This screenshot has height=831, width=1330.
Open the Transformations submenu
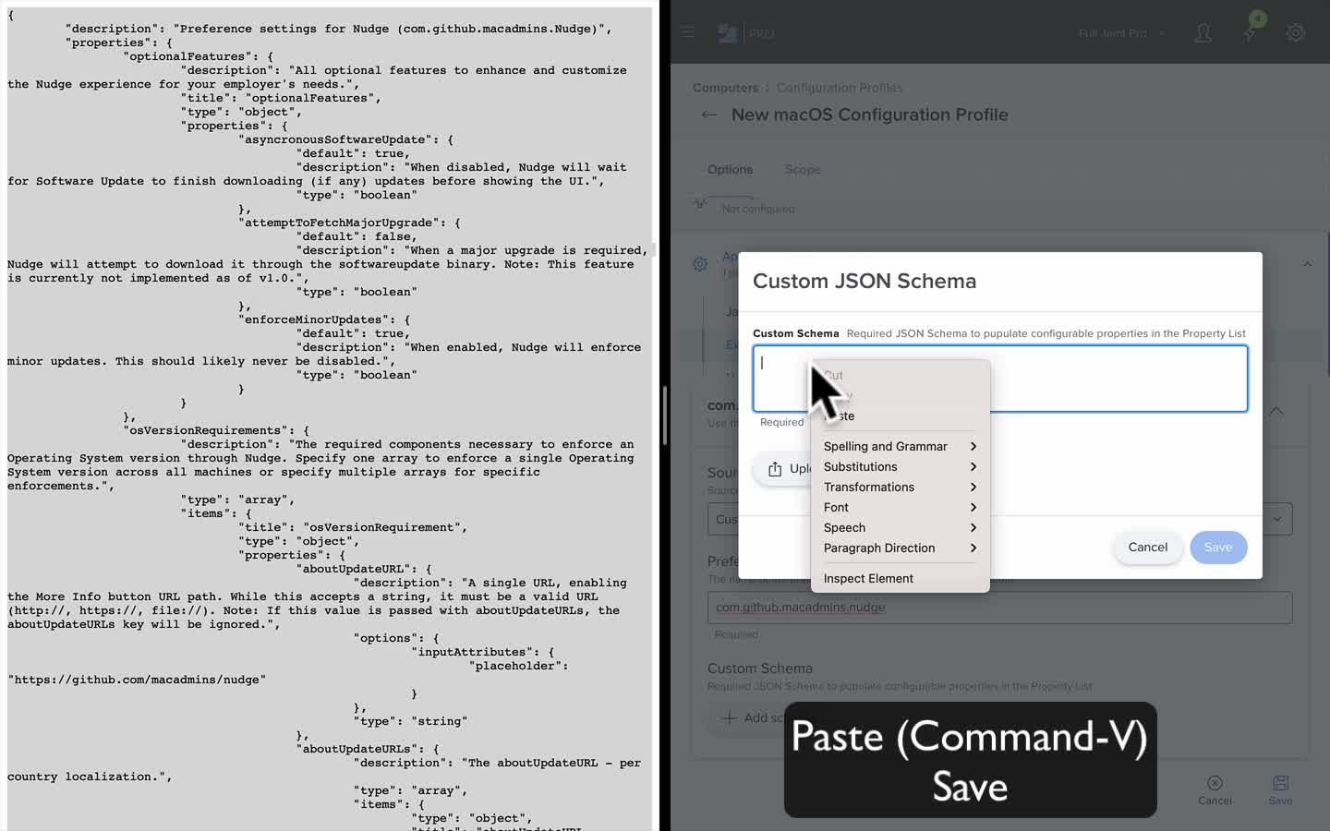[900, 487]
